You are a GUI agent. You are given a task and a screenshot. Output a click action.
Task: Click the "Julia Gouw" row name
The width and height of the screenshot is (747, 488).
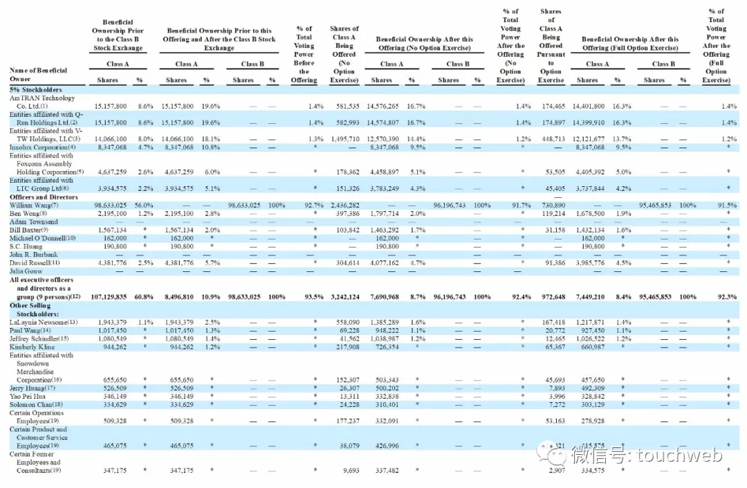pos(26,271)
